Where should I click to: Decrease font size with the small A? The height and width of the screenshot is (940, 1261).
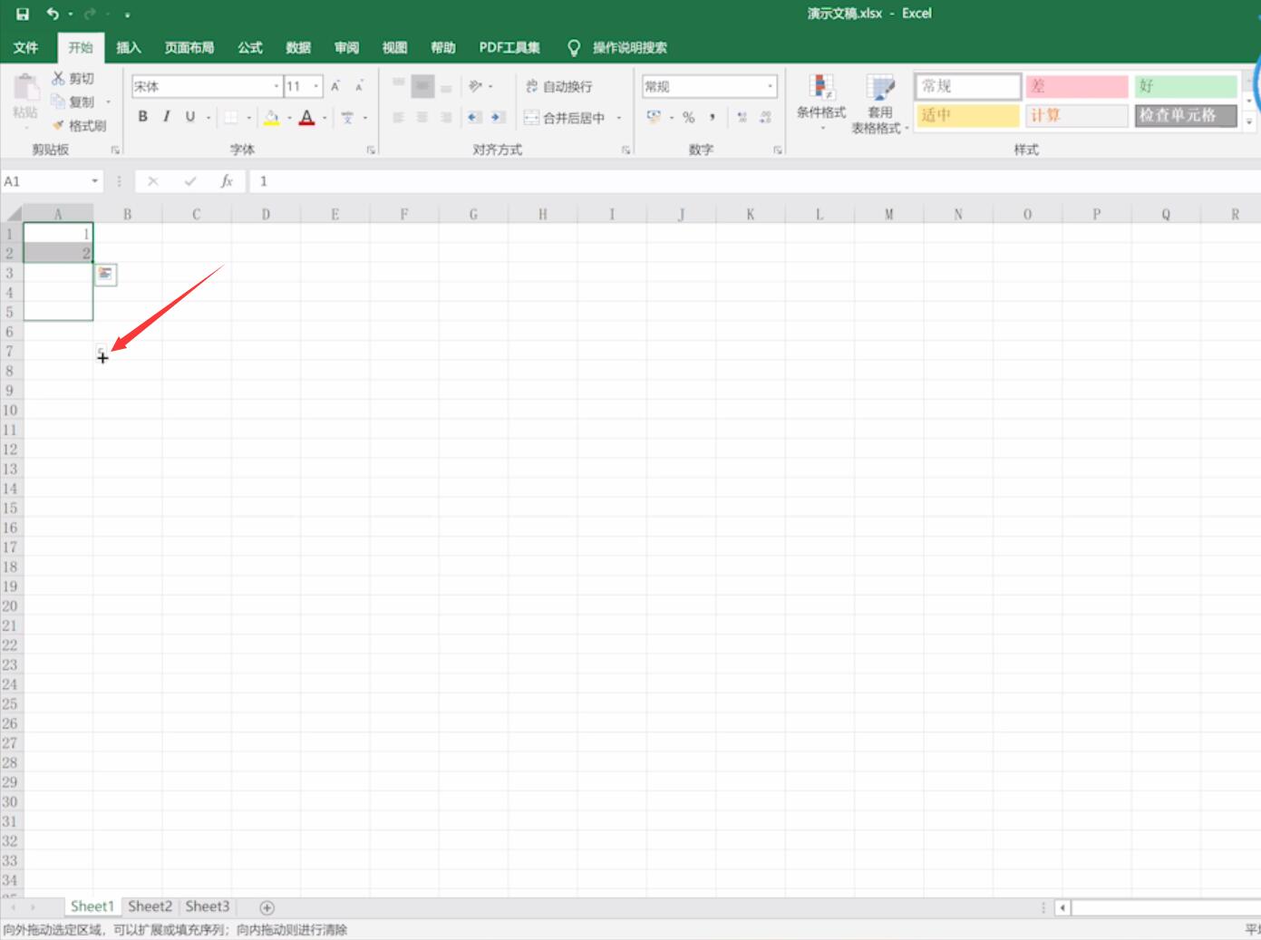click(x=359, y=86)
